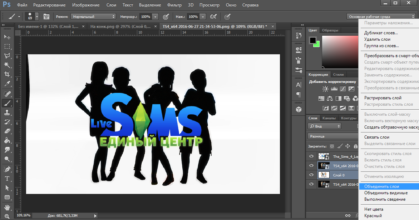Screen dimensions: 419x220
Task: Toggle lock position
Action: tap(347, 146)
